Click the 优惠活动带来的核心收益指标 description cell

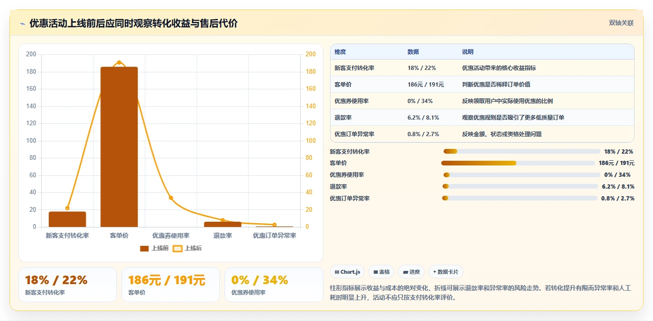coord(499,68)
